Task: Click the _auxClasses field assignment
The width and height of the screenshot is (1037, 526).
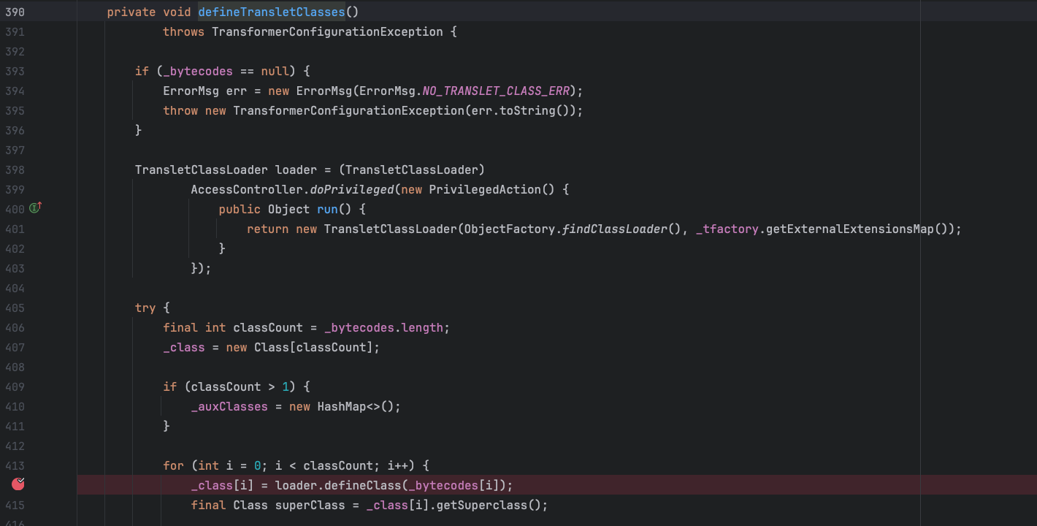Action: (229, 406)
